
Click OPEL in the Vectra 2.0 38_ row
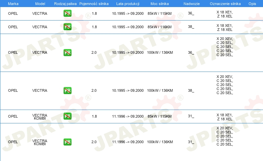coord(13,90)
